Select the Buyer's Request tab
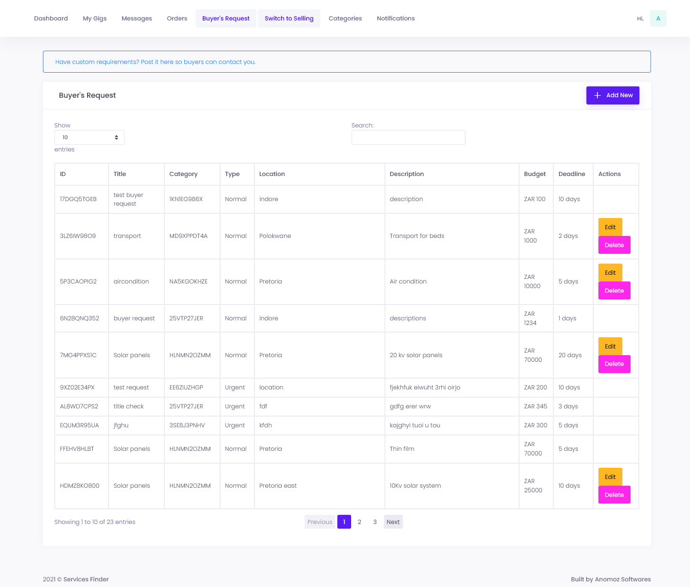The width and height of the screenshot is (690, 587). pos(226,18)
